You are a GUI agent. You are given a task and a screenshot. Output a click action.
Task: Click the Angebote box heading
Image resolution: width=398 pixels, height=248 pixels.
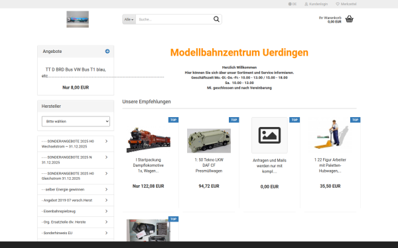point(52,52)
